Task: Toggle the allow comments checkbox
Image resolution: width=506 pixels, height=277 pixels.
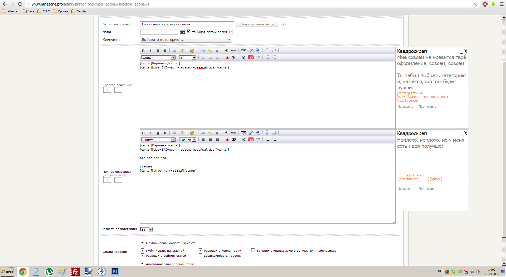Action: click(x=200, y=250)
